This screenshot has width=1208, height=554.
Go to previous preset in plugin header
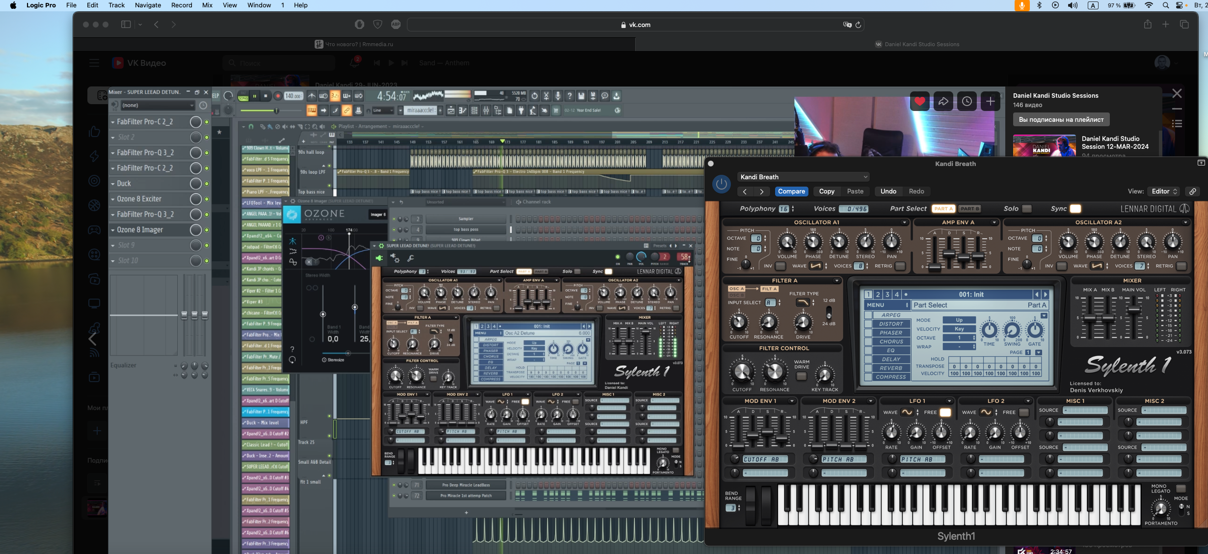745,192
